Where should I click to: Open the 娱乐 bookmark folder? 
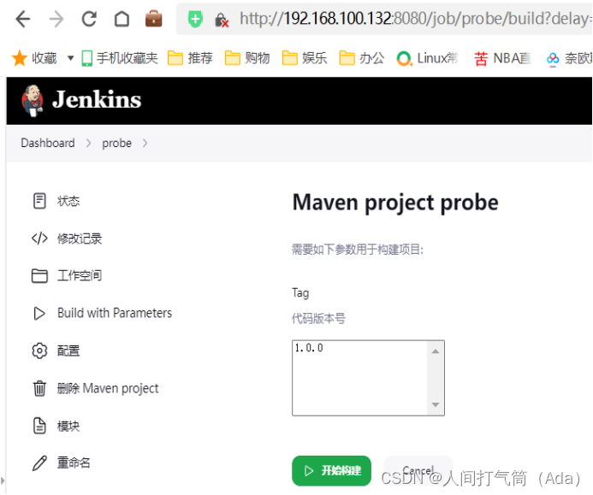click(x=305, y=58)
